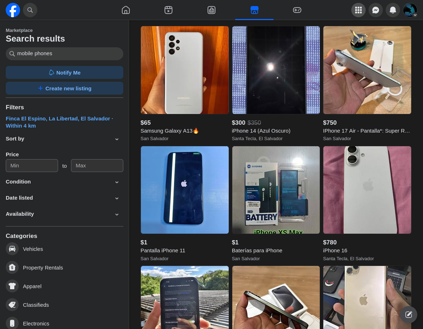Click Create new listing button

(x=65, y=89)
